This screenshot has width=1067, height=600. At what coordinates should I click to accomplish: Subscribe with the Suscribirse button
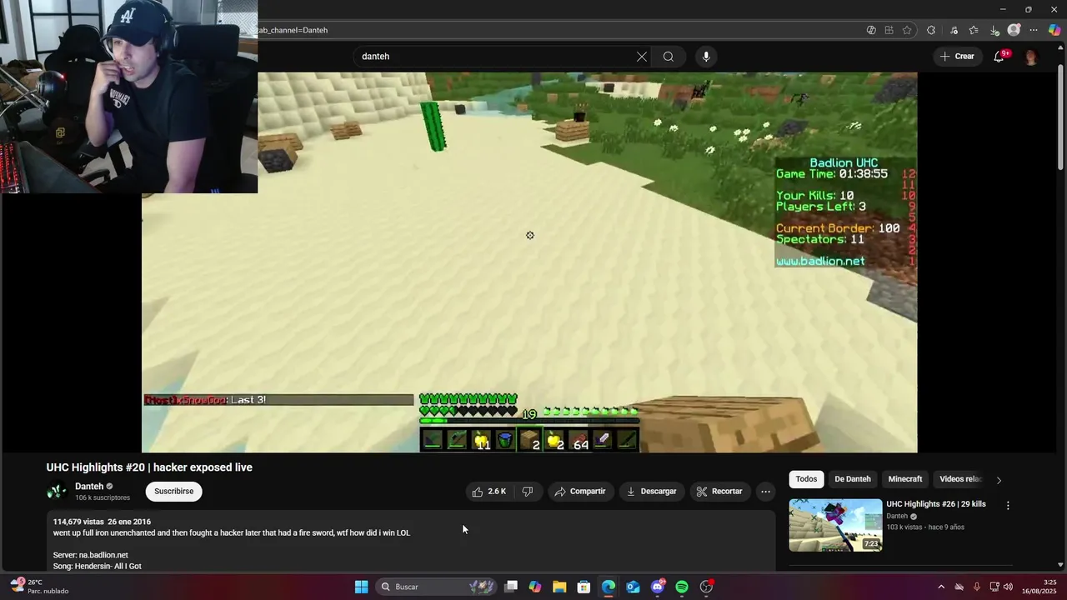coord(174,492)
